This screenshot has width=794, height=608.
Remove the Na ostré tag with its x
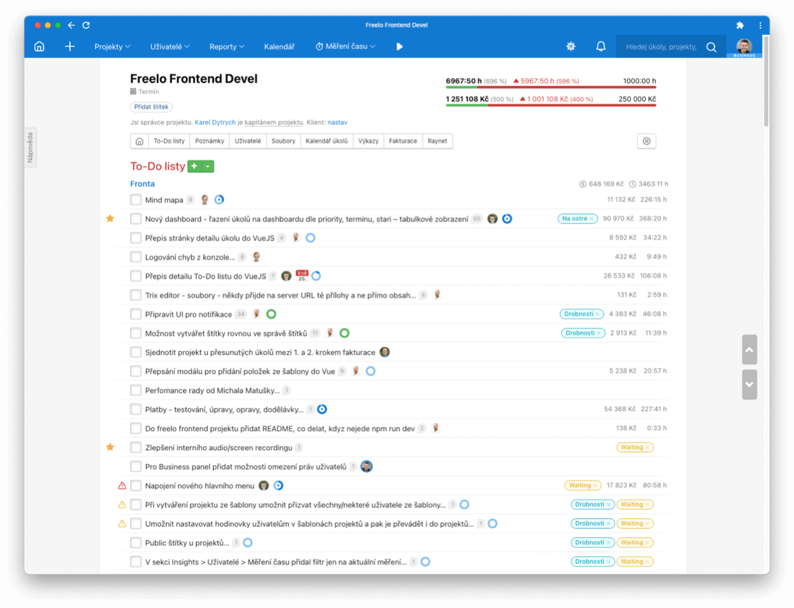(592, 219)
